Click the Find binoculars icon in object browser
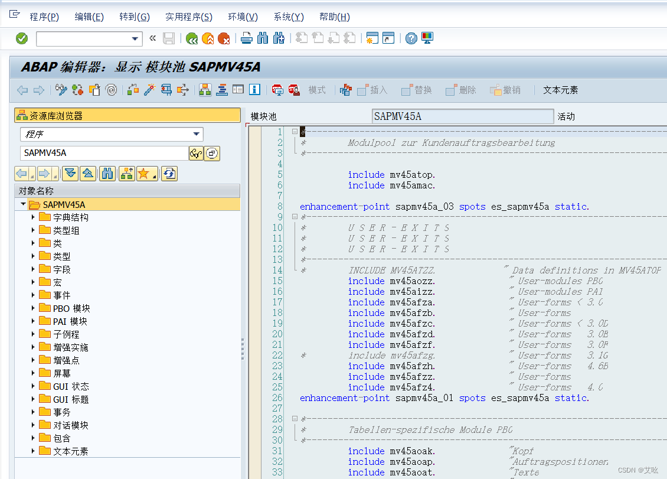The image size is (667, 479). [107, 174]
